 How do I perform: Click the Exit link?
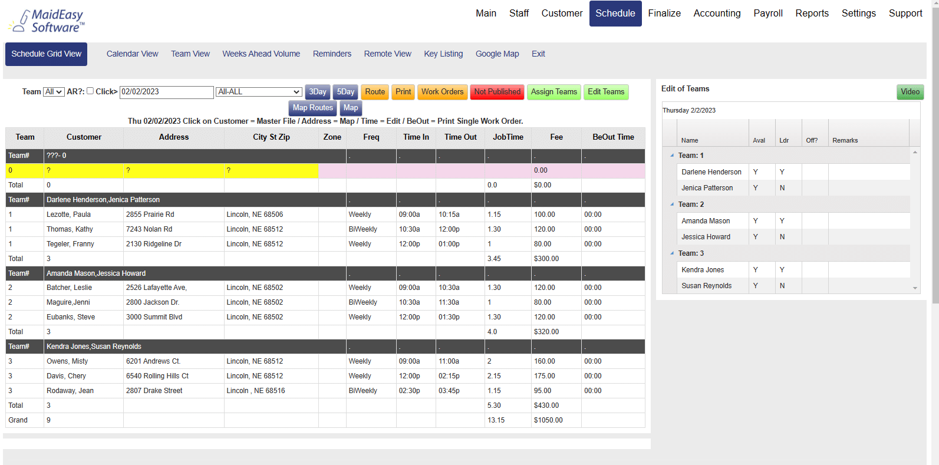pyautogui.click(x=538, y=54)
